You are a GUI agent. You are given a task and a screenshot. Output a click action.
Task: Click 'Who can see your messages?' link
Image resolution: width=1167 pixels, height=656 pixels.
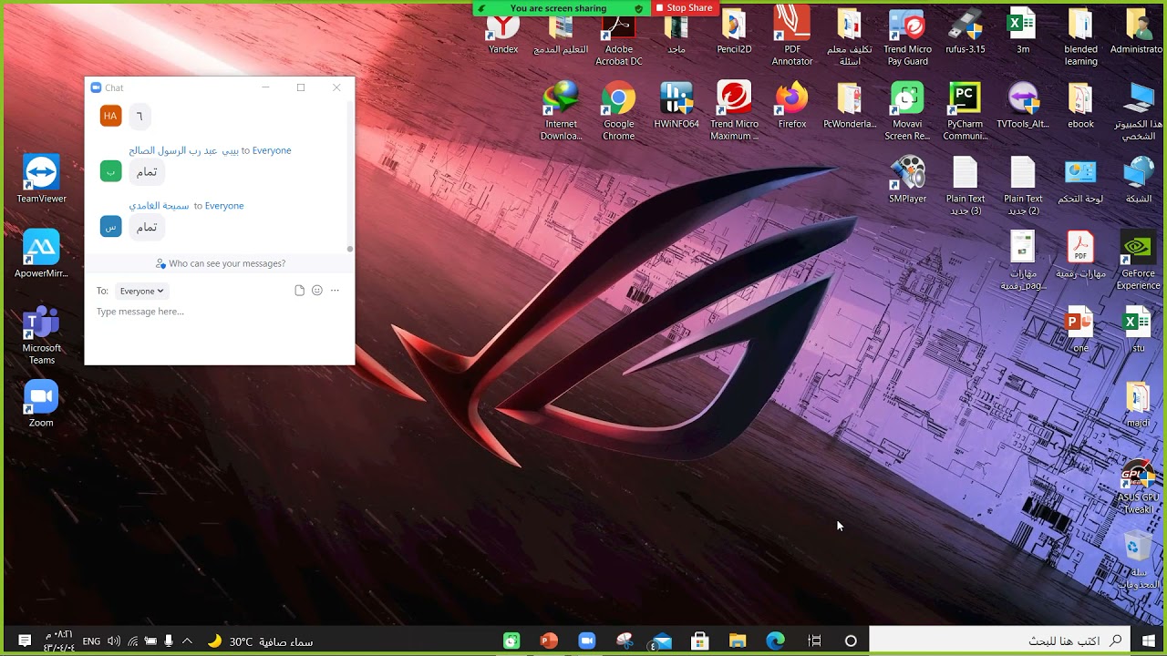tap(227, 263)
